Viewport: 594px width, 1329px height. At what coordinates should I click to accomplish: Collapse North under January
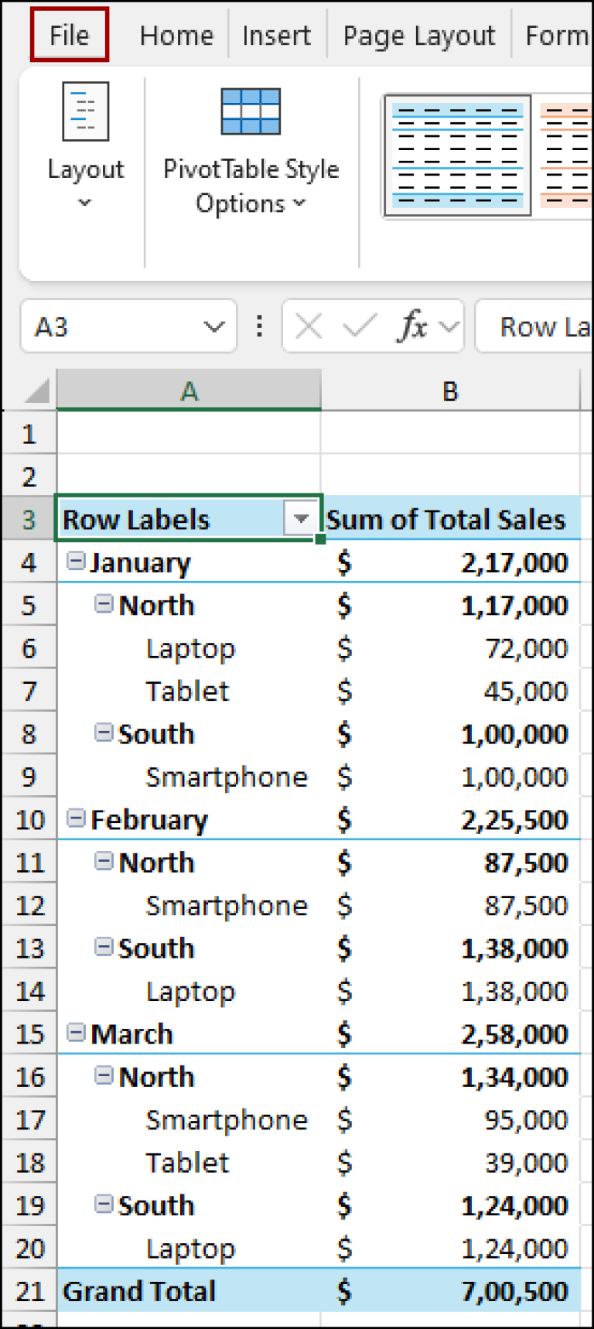tap(103, 603)
